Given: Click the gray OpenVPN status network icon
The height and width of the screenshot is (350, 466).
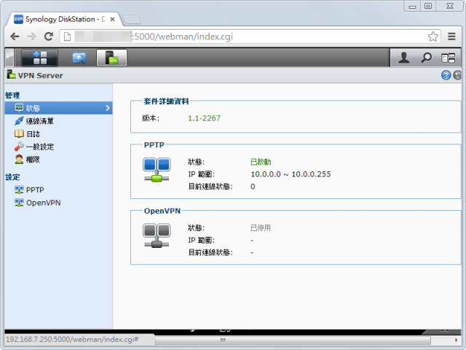Looking at the screenshot, I should 157,236.
